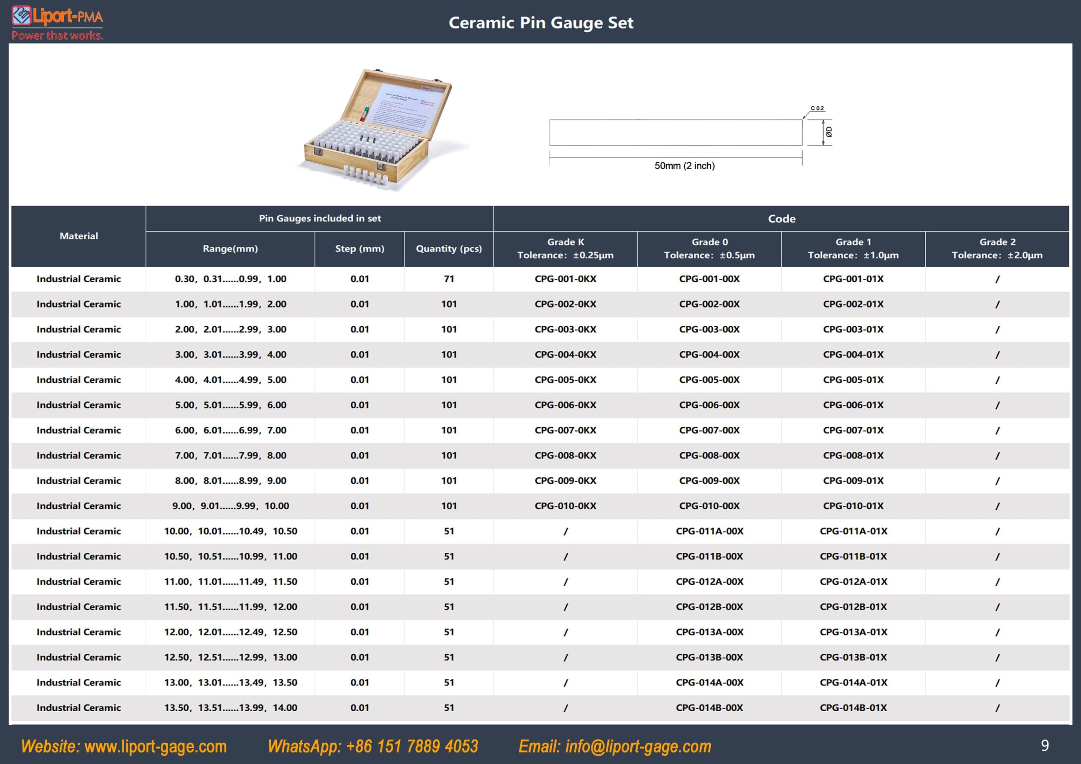Select code 'CPG-013A-00X'

click(709, 632)
